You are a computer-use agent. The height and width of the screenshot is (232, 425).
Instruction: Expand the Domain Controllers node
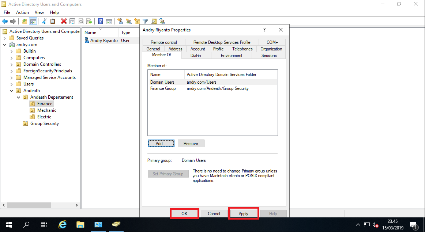click(x=11, y=64)
